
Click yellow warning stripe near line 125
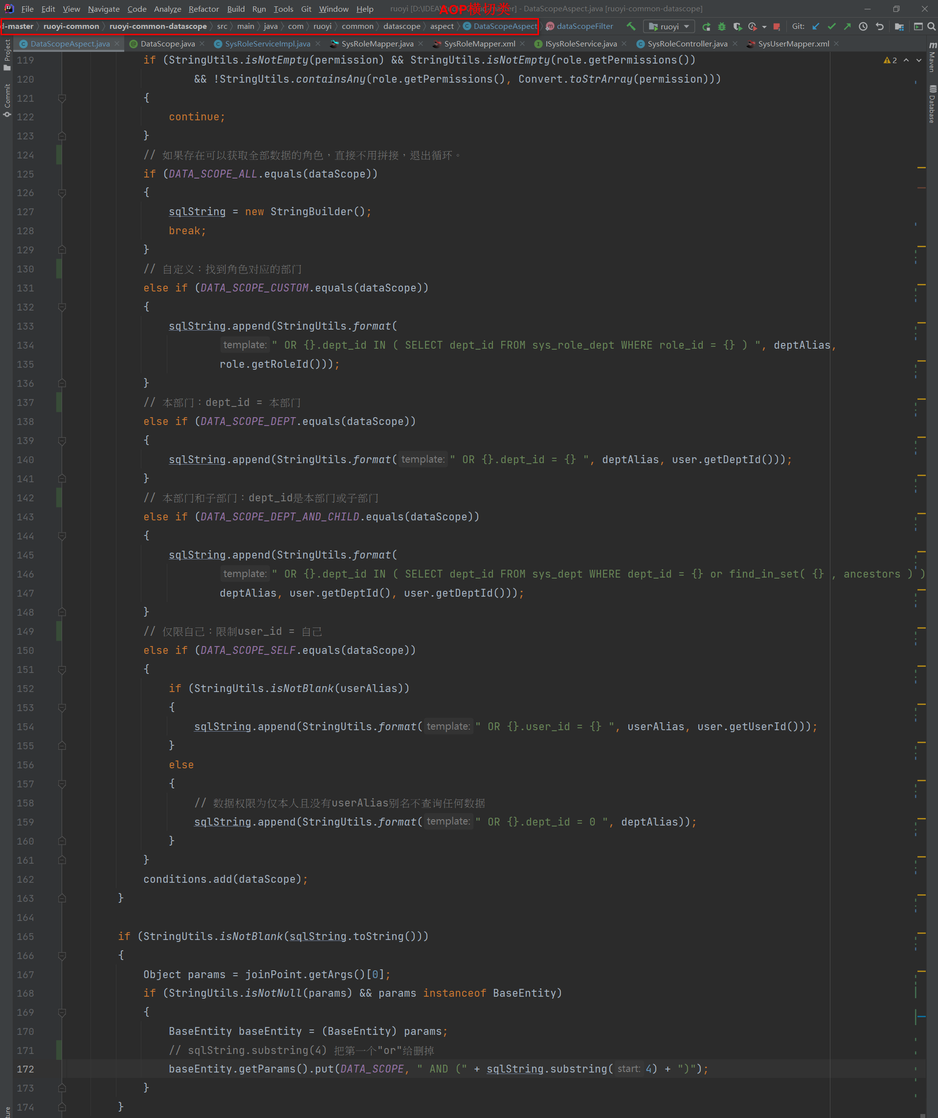click(x=921, y=168)
